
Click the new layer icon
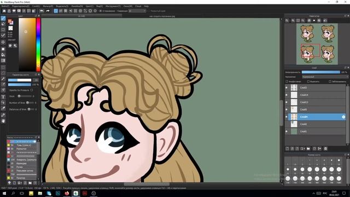click(x=287, y=148)
